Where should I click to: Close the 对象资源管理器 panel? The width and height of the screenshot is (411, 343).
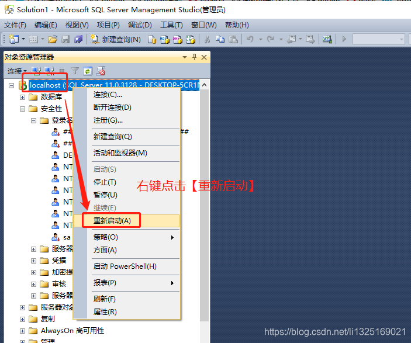(204, 57)
